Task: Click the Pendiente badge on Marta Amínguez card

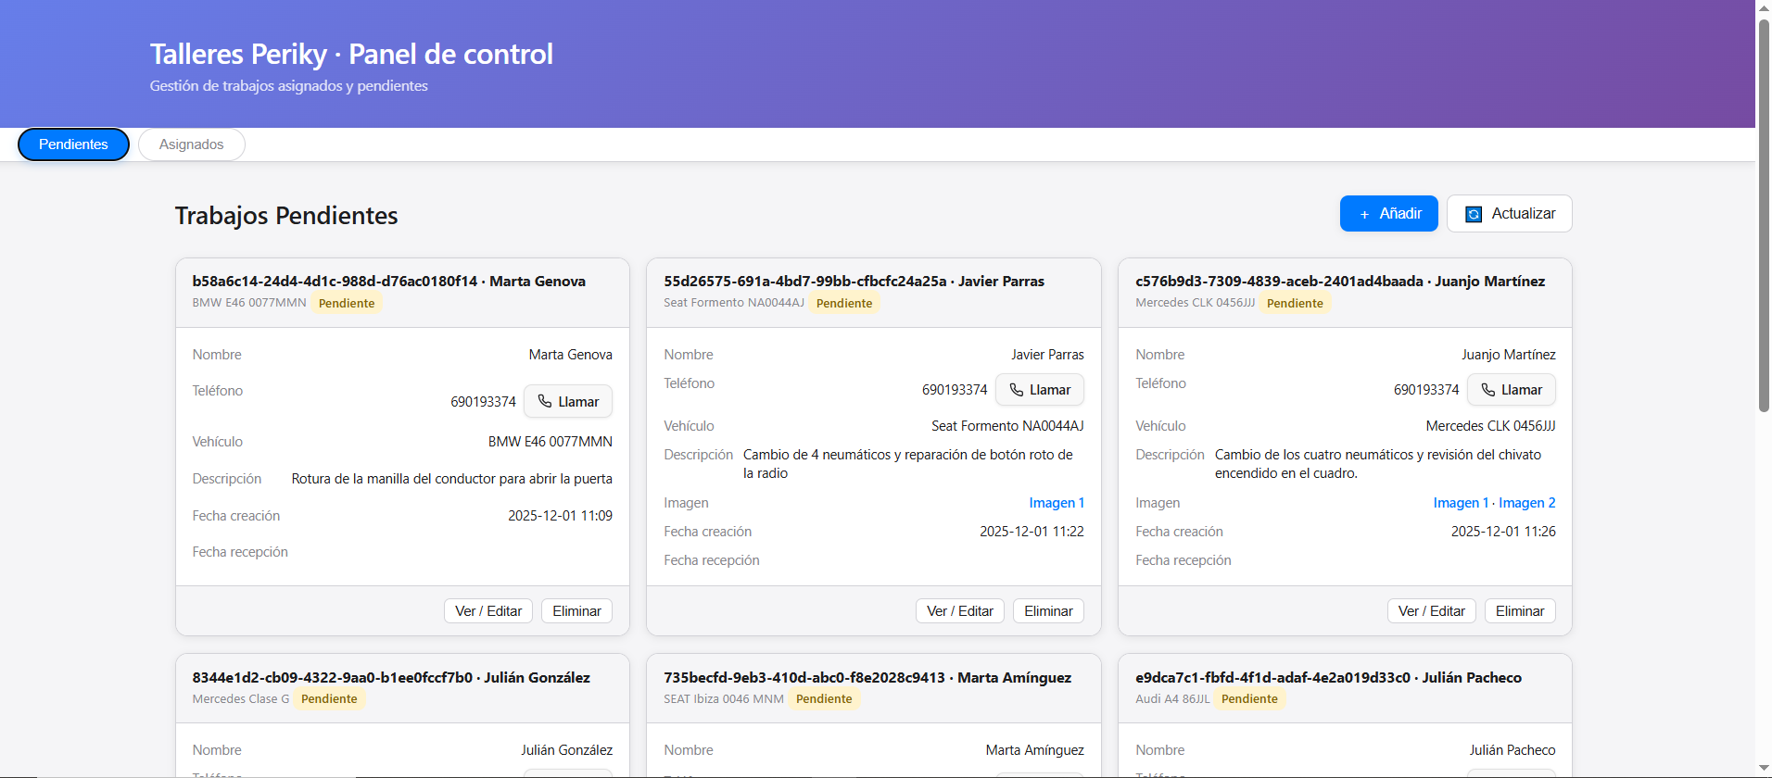Action: click(824, 699)
